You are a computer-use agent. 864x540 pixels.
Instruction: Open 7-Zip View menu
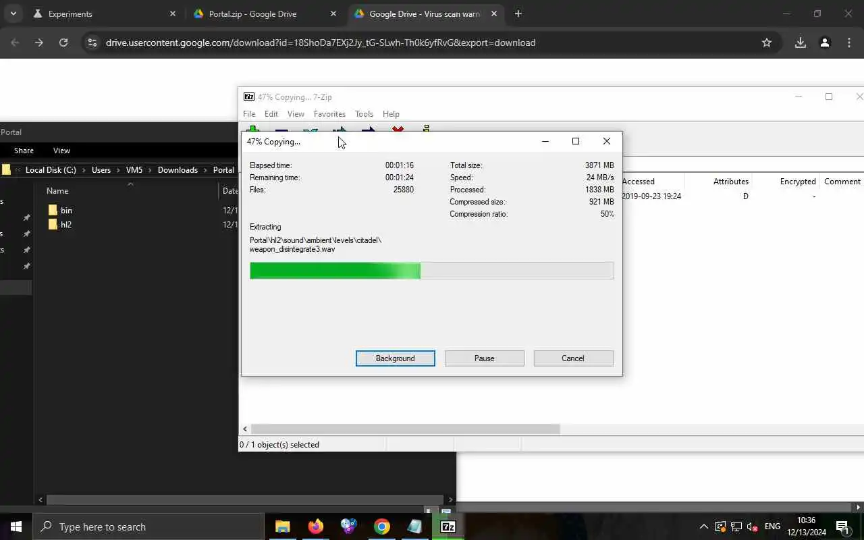tap(296, 114)
